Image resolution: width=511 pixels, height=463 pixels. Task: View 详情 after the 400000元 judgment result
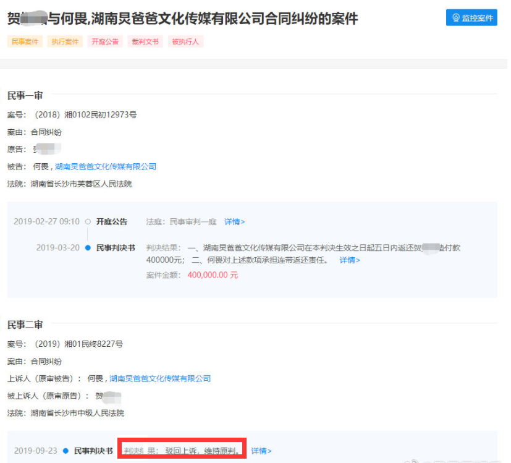(x=350, y=260)
